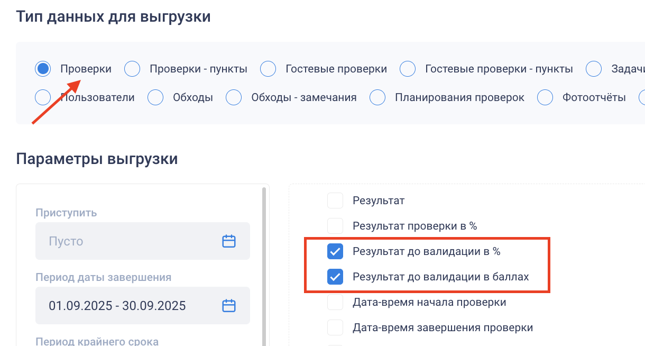Check Результат проверки в % box

335,226
